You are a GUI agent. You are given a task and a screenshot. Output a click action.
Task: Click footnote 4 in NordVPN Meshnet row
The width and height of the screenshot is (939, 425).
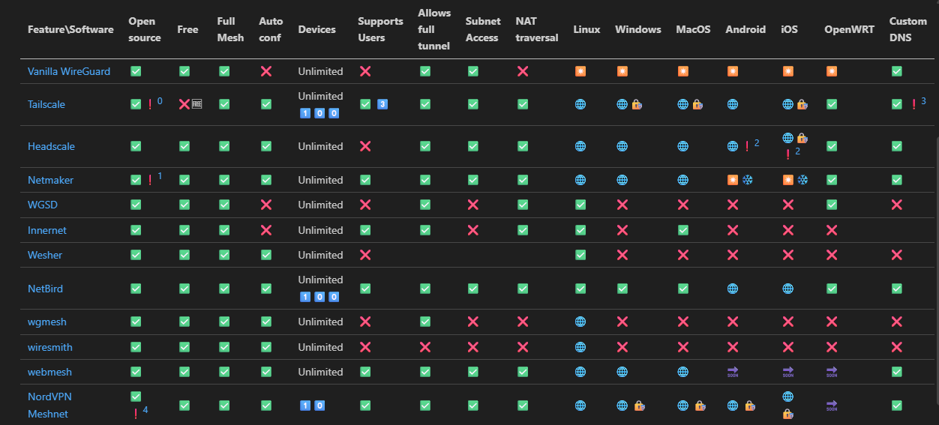pyautogui.click(x=145, y=410)
